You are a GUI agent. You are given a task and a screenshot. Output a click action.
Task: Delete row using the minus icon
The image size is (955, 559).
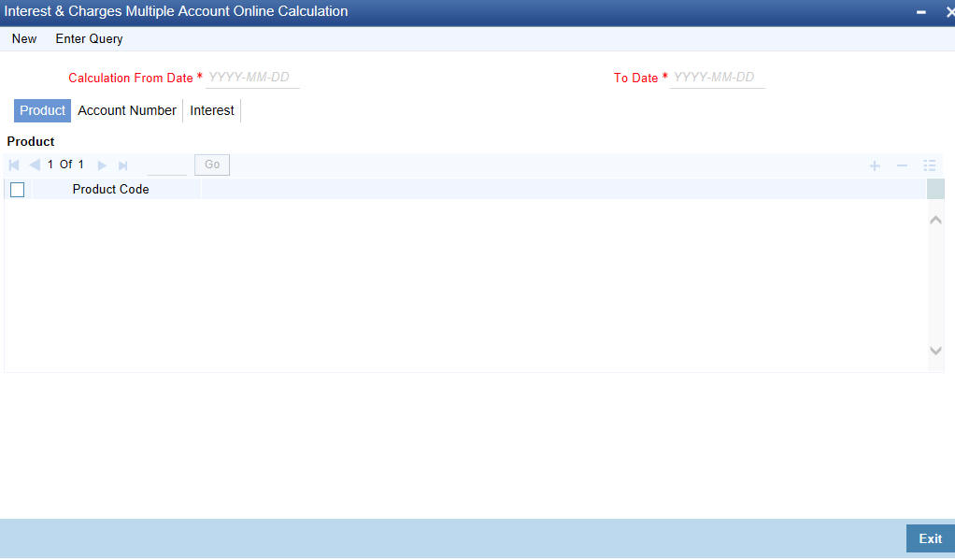pos(902,165)
